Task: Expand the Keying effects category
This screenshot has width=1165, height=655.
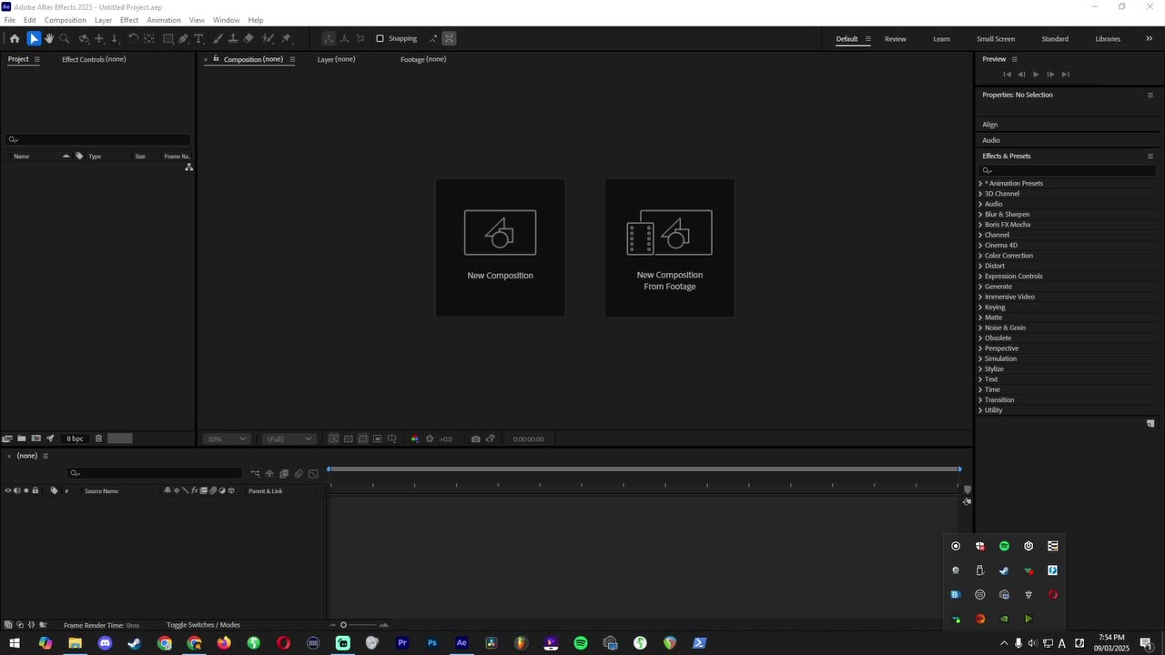Action: (980, 307)
